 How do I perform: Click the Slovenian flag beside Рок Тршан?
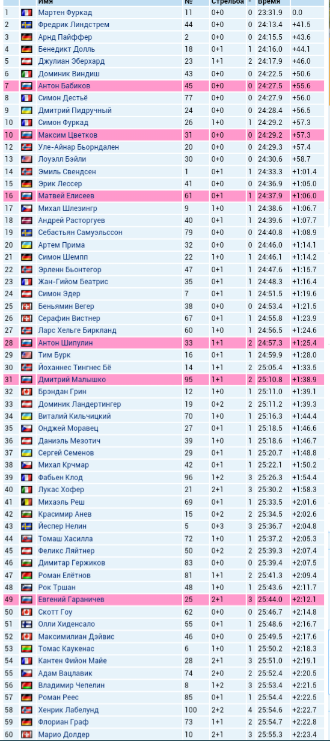pyautogui.click(x=26, y=587)
